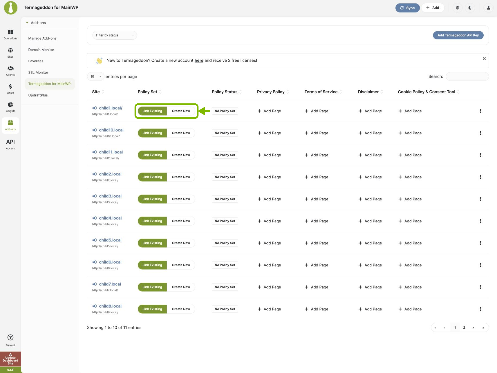Click the Add button in top bar
497x373 pixels.
(x=433, y=8)
